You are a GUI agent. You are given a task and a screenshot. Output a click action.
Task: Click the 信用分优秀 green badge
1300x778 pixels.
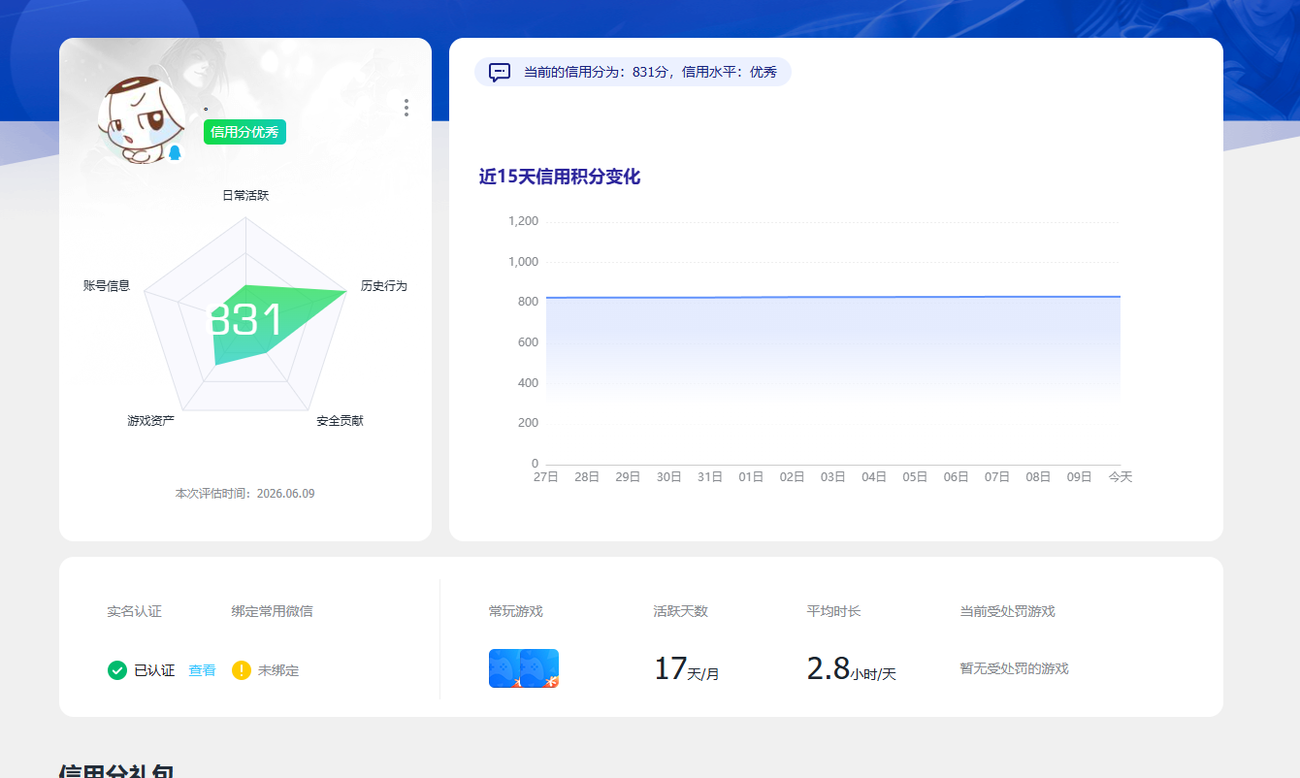[244, 132]
